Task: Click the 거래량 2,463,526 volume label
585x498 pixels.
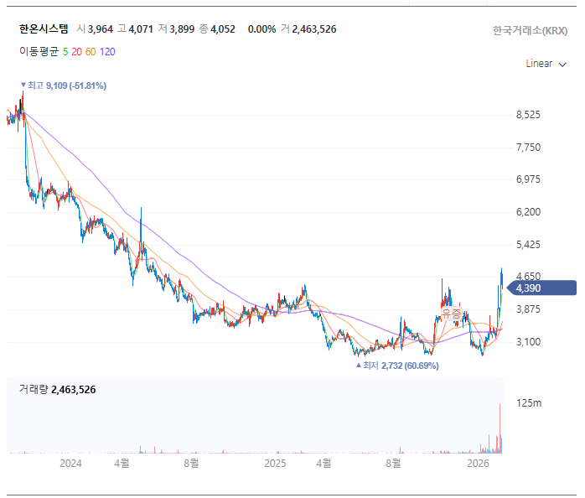Action: click(x=58, y=389)
